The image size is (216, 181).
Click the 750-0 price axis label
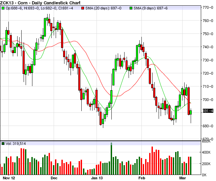208,34
